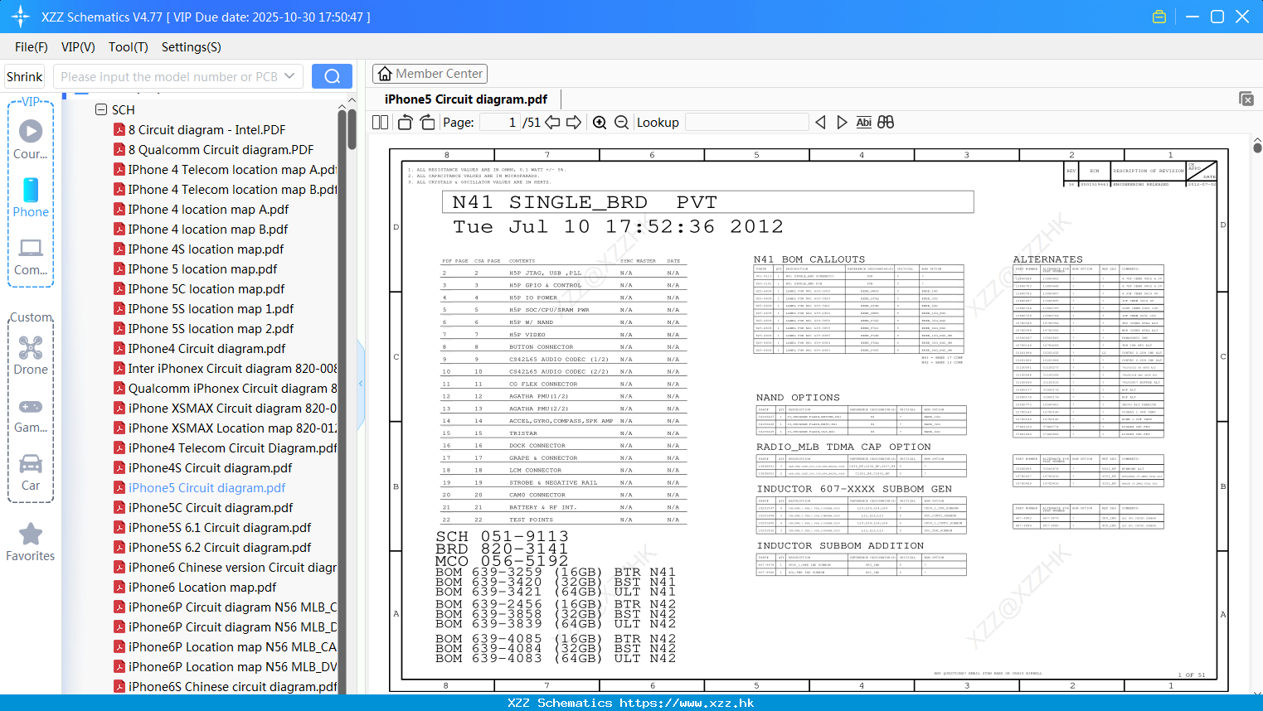Open 8 Qualcomm Circuit diagram.PDF
Screen dimensions: 1263x711
pos(221,150)
